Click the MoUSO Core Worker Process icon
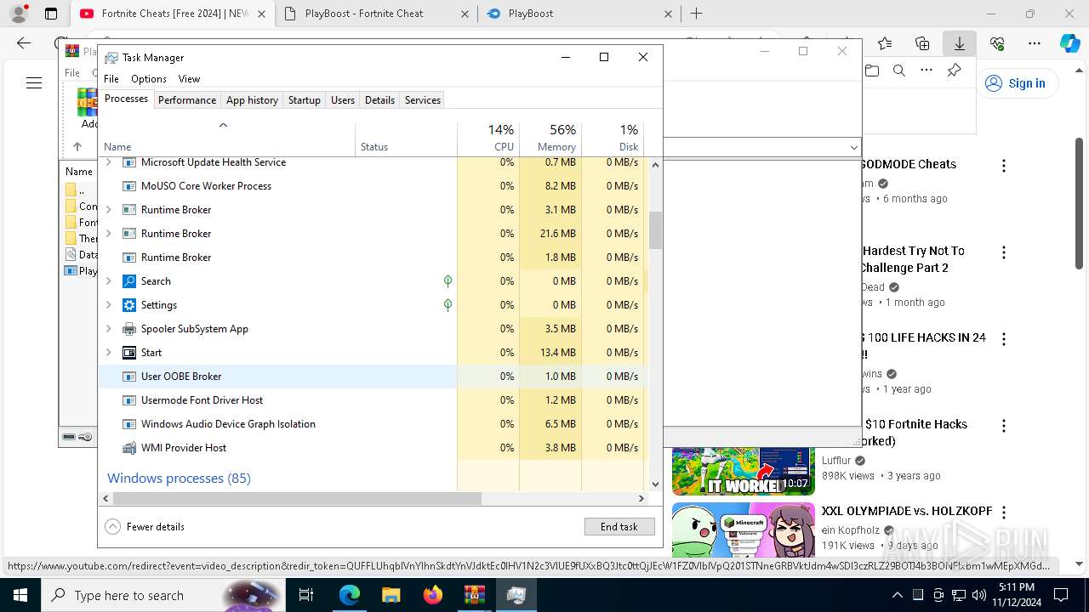 tap(129, 186)
